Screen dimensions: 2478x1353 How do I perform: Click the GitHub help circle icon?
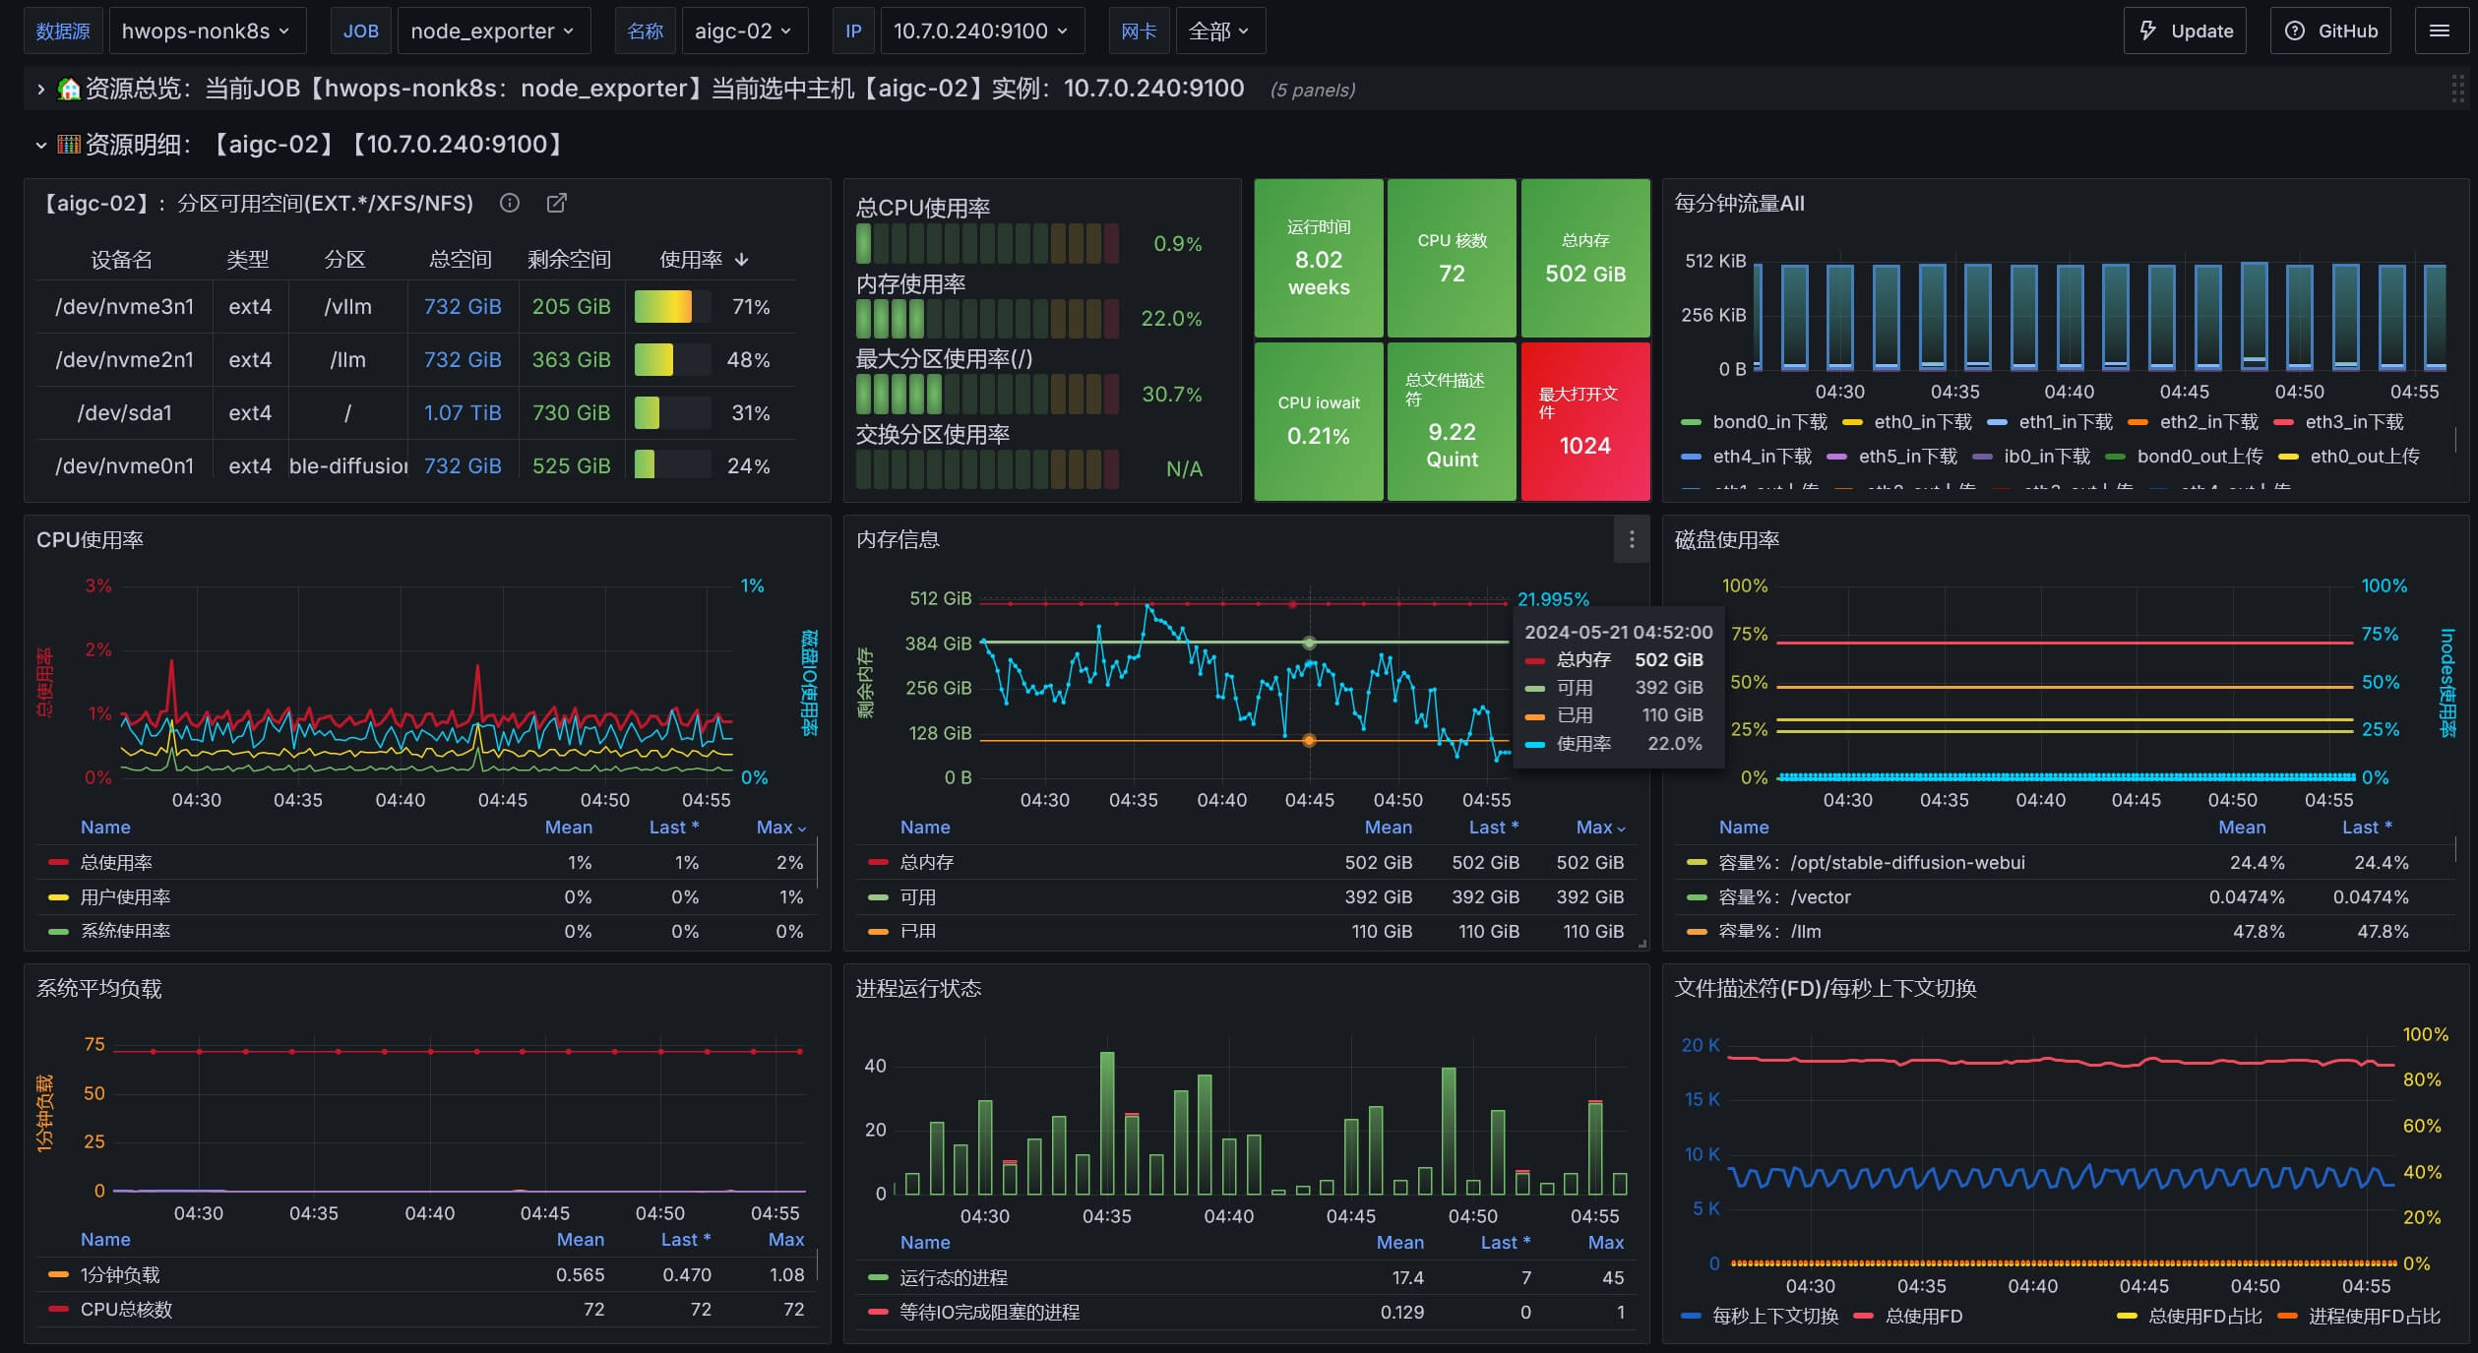[x=2294, y=31]
